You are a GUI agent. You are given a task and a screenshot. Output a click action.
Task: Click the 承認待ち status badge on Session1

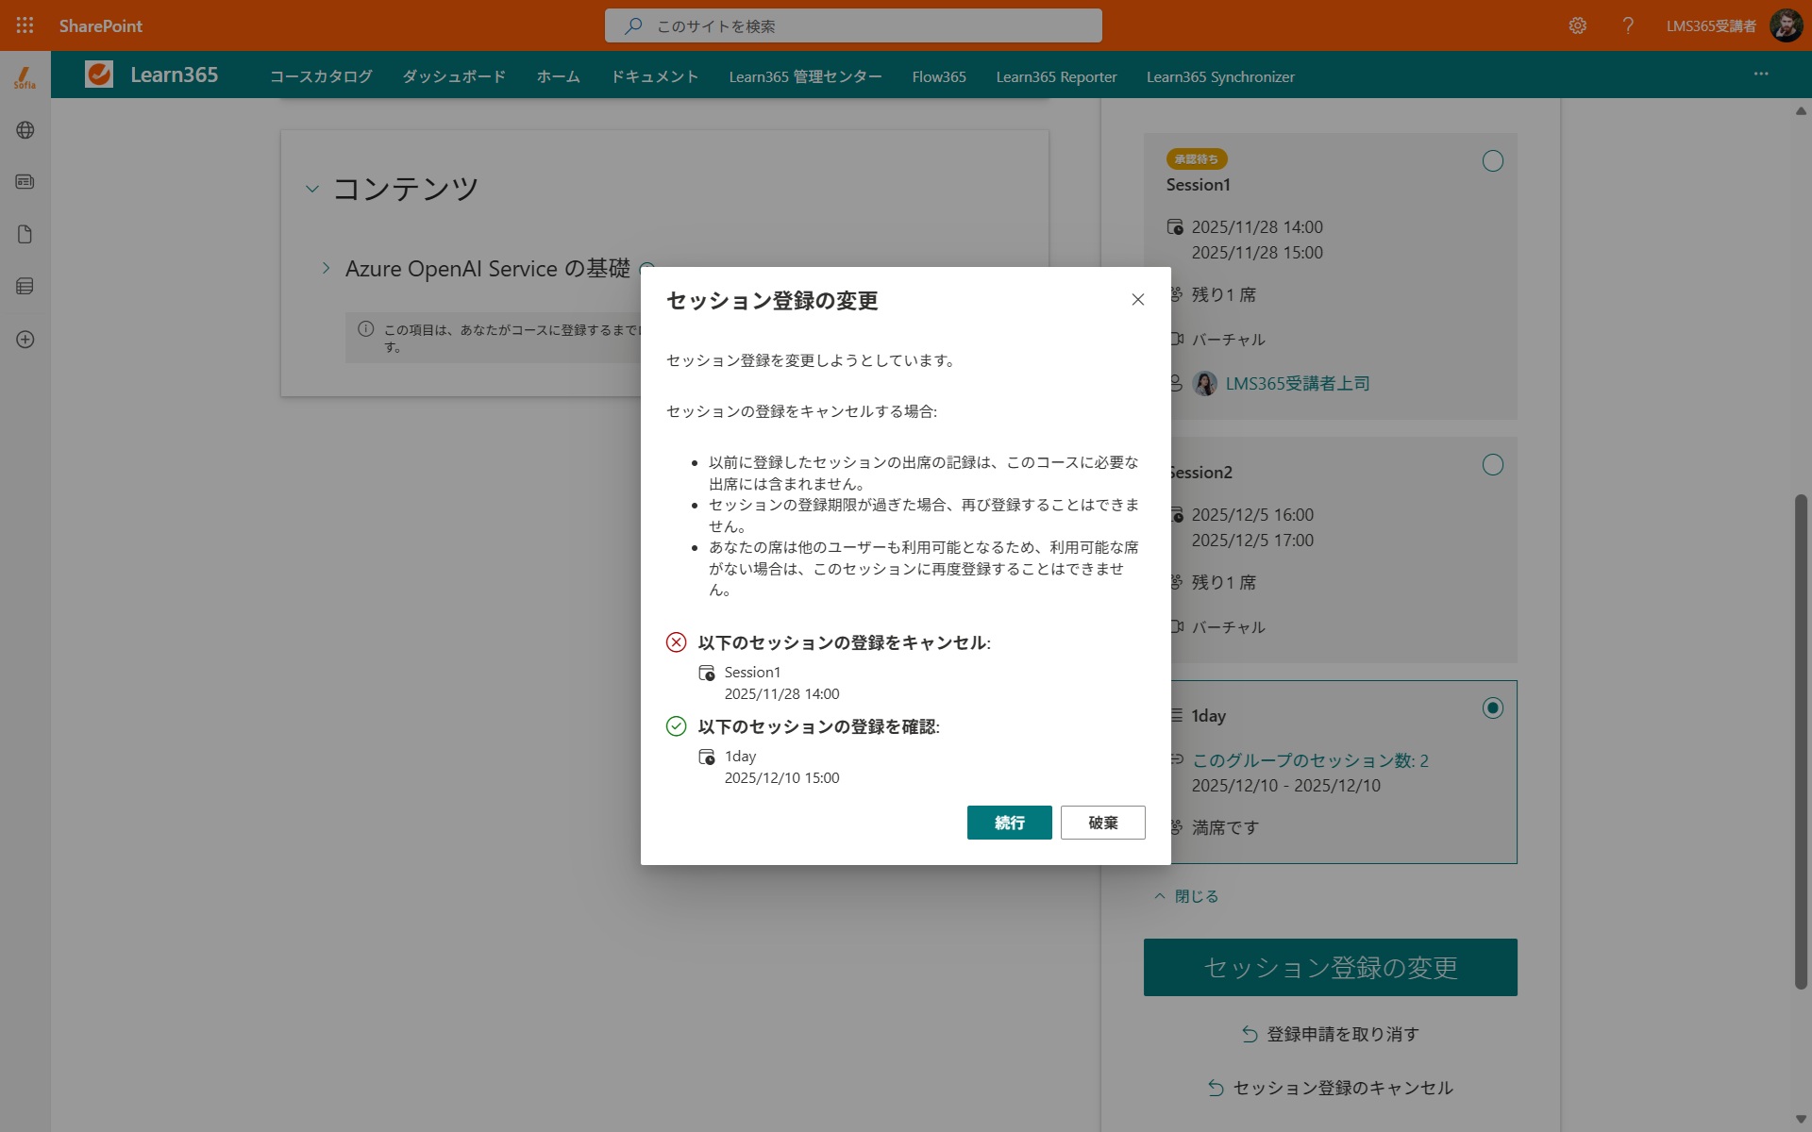coord(1197,159)
